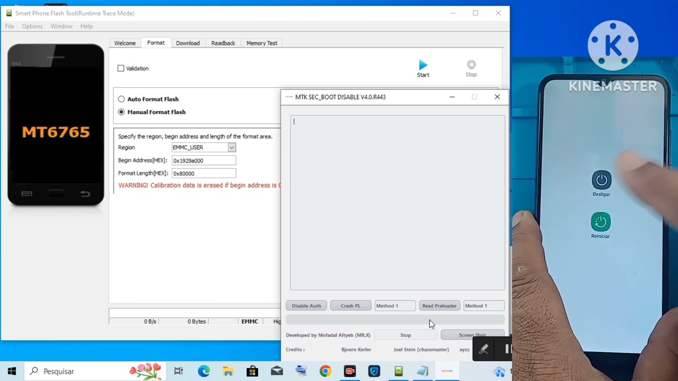Open the Windows Start menu
Screen dimensions: 678x381
tap(12, 371)
